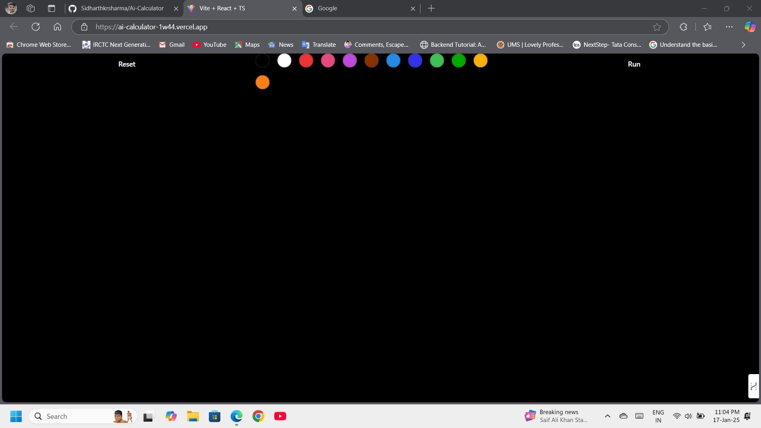
Task: View site information lock icon
Action: pyautogui.click(x=84, y=27)
